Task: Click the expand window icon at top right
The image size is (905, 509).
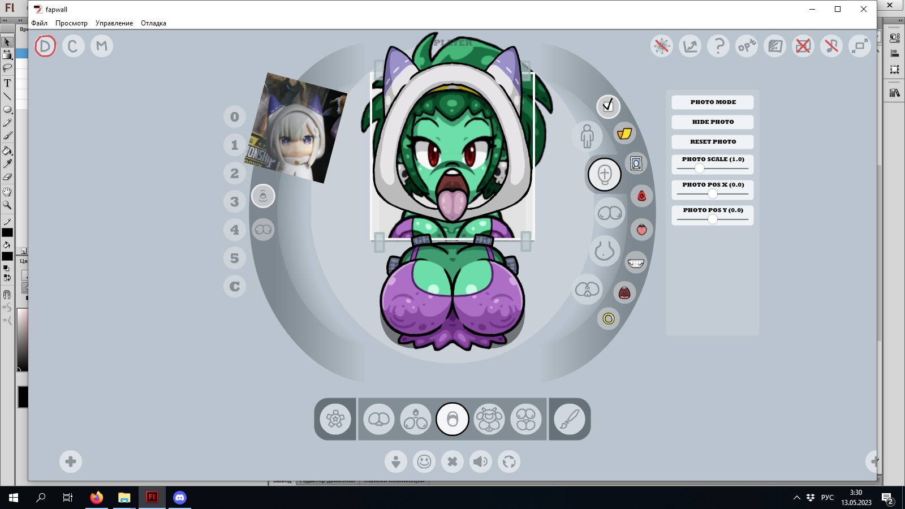Action: tap(860, 46)
